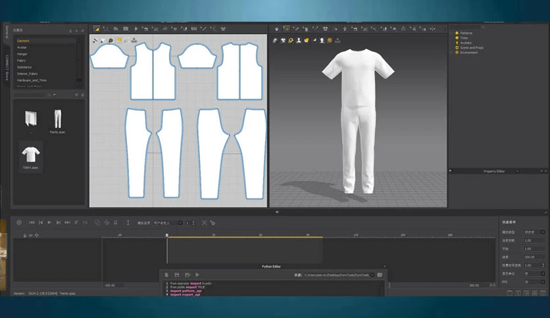
Task: Click the record button in animation toolbar
Action: (x=19, y=222)
